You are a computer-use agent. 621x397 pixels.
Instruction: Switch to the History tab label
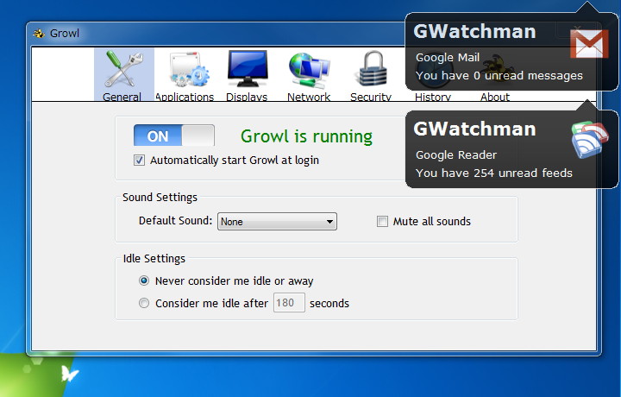click(433, 97)
